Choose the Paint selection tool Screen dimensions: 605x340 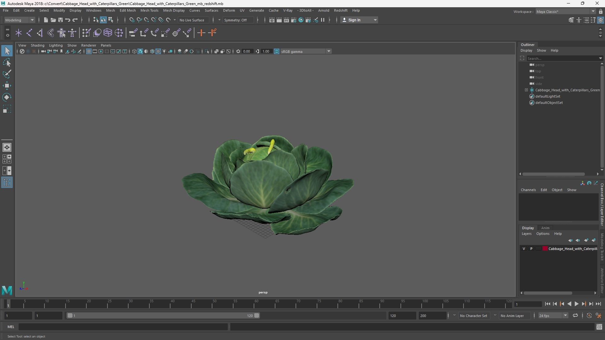[7, 74]
